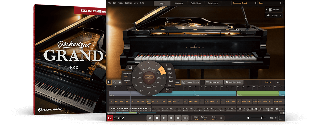Viewport: 319px width, 130px height.
Task: Open the Basic preset dropdown
Action: 271,3
